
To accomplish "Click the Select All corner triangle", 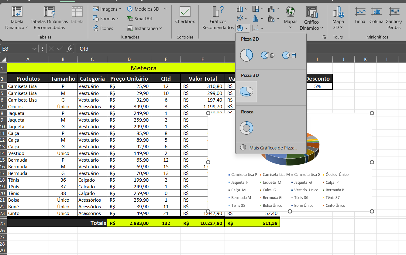I will [x=4, y=59].
